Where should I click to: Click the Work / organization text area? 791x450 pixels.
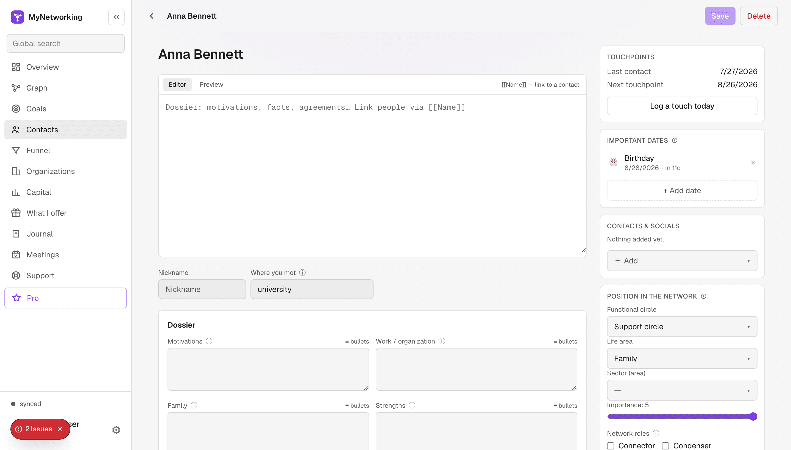pos(477,369)
